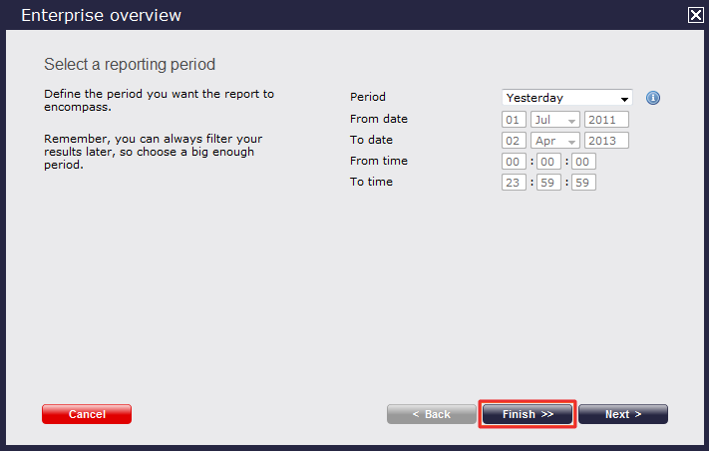Screen dimensions: 709x451
Task: Expand the To date month dropdown (Apr)
Action: coord(554,141)
